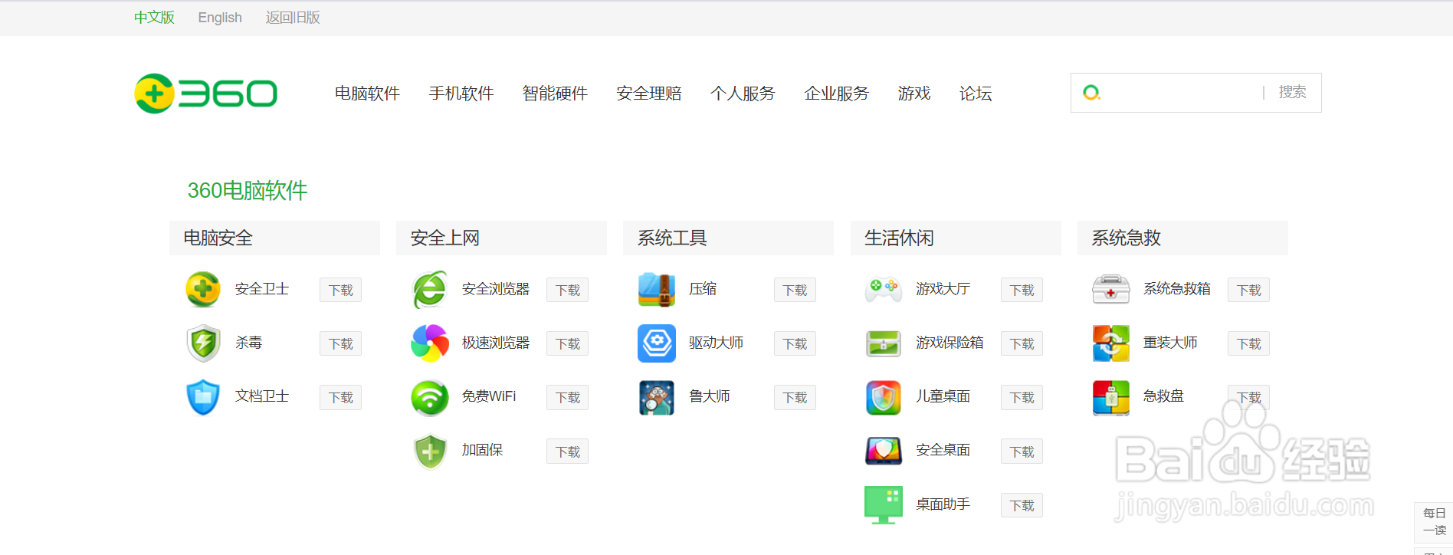
Task: Click the 安全桌面 icon
Action: coord(883,451)
